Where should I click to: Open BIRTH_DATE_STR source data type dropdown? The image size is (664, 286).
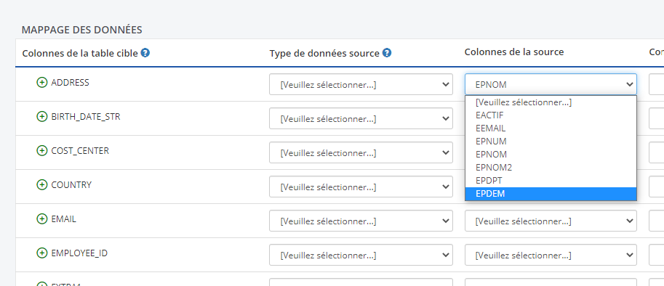pos(361,119)
